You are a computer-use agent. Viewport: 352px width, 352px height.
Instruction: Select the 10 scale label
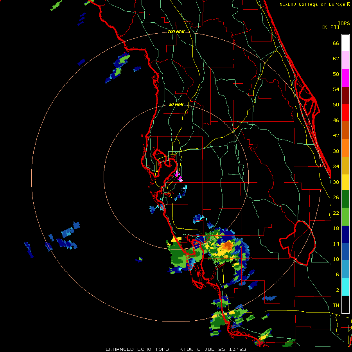click(x=336, y=259)
